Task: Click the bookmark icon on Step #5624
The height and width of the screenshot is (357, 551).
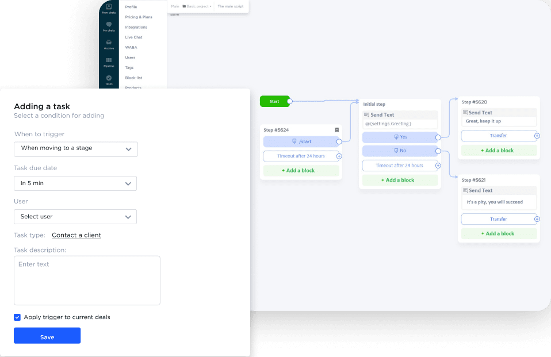Action: click(x=337, y=130)
